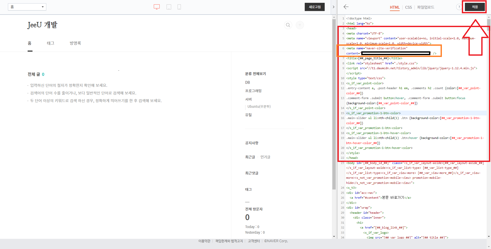Click the </head> code line

tap(352, 158)
